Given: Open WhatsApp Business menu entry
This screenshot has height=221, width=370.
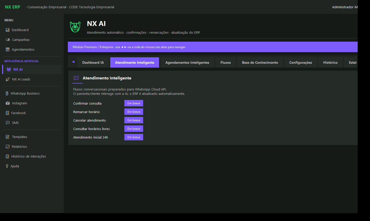Looking at the screenshot, I should 32,94.
